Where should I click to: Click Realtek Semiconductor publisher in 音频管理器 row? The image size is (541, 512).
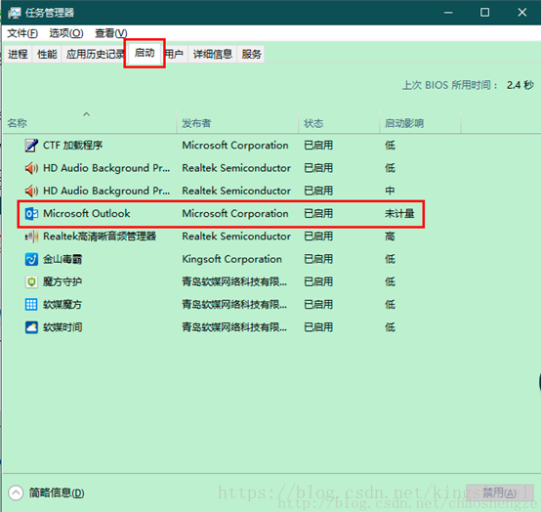point(236,236)
